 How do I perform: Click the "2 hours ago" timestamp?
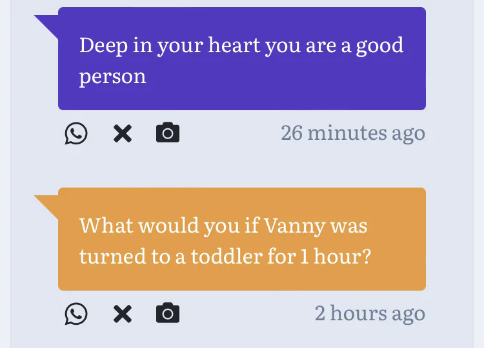[x=370, y=313]
